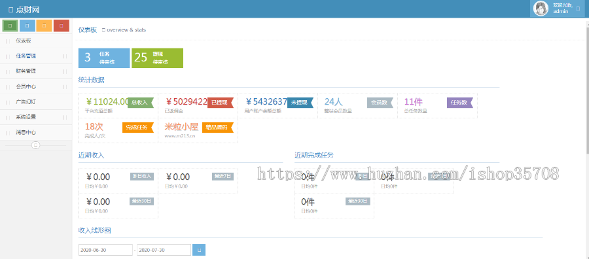Click the 会员数 grey ribbon label

coord(380,103)
